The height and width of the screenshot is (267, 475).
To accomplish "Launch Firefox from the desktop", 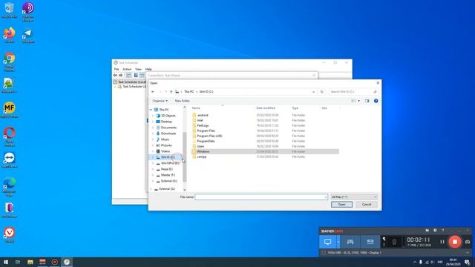I will click(x=10, y=35).
